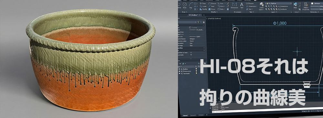Click the pencil edit icon in Modify panel
The width and height of the screenshot is (323, 118).
(x=228, y=4)
